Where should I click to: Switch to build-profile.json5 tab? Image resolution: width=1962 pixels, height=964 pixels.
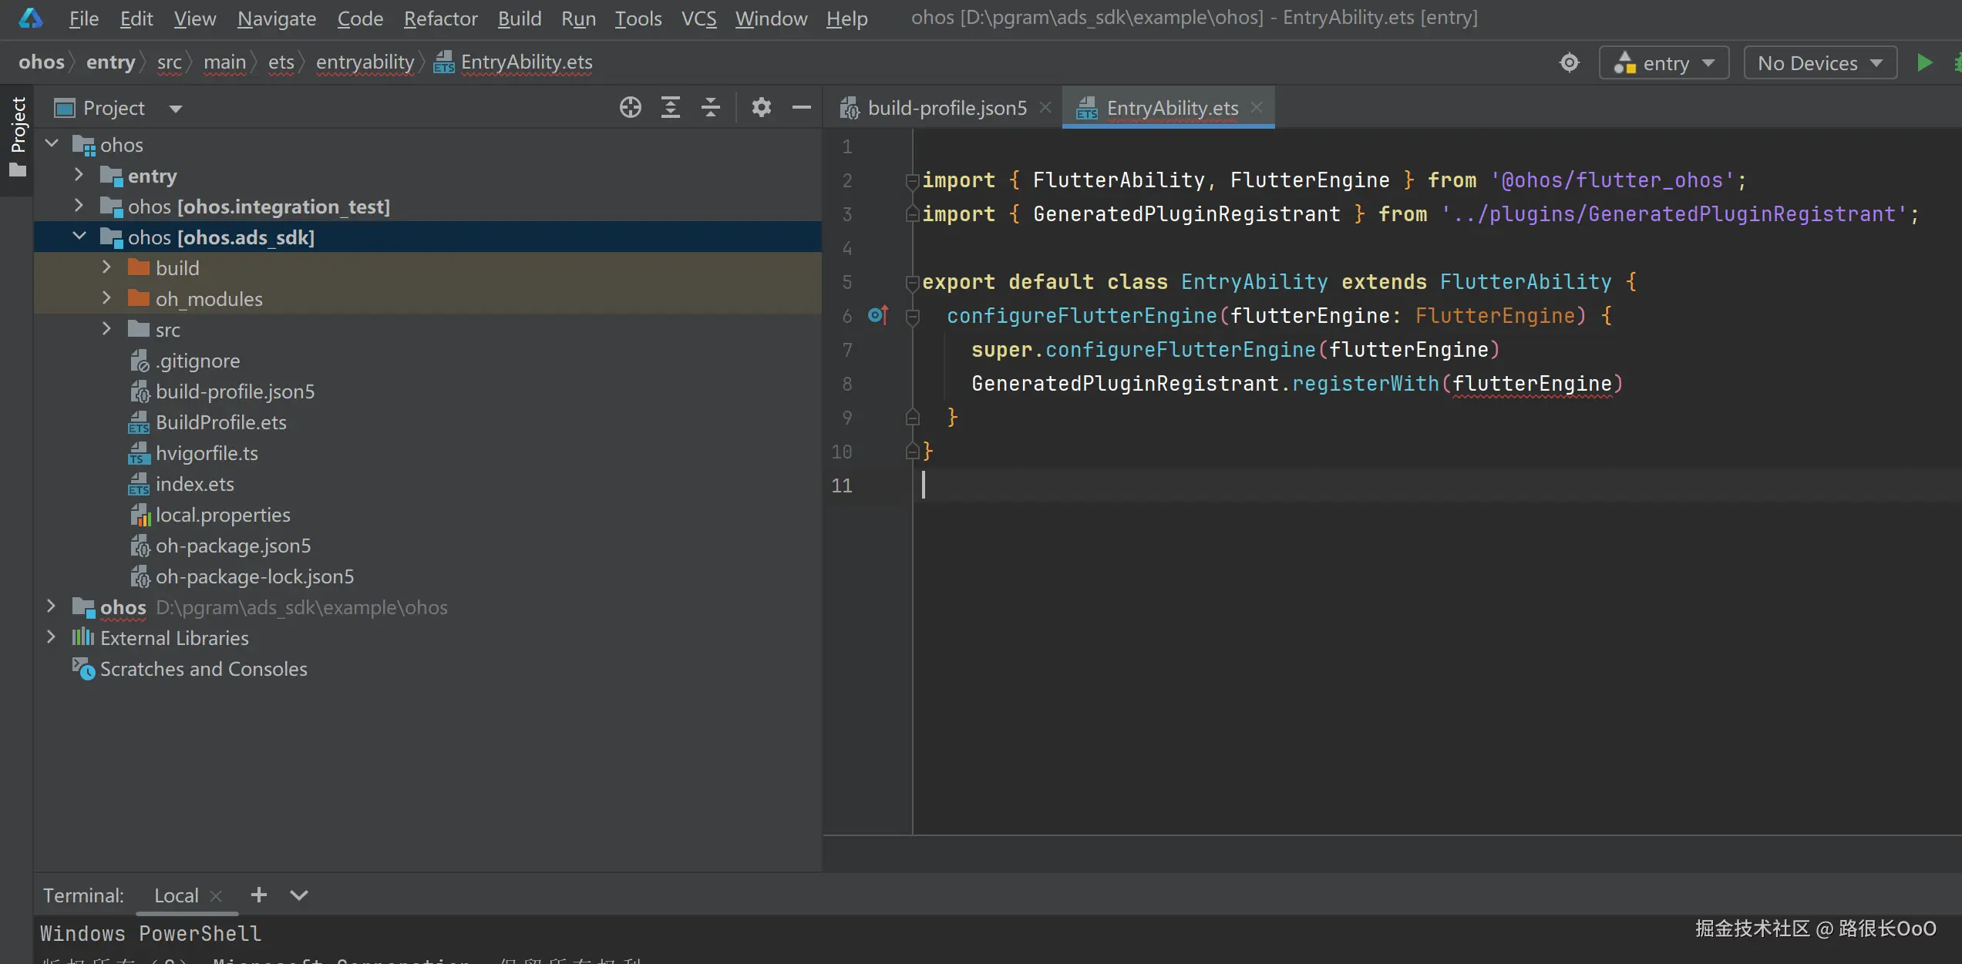point(946,108)
